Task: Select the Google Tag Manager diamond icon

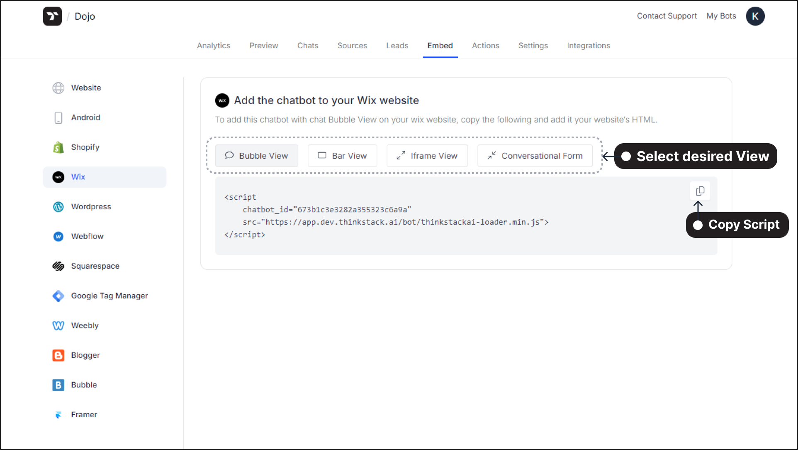Action: [58, 296]
